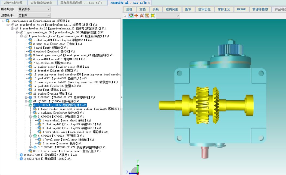
Task: Click the zoom window magnifier icon
Action: [x=147, y=16]
